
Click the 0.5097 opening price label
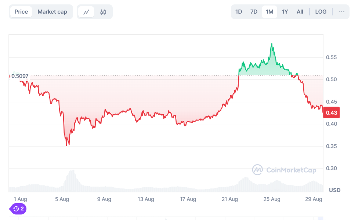click(x=20, y=76)
